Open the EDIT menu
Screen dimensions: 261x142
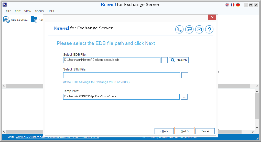(18, 11)
